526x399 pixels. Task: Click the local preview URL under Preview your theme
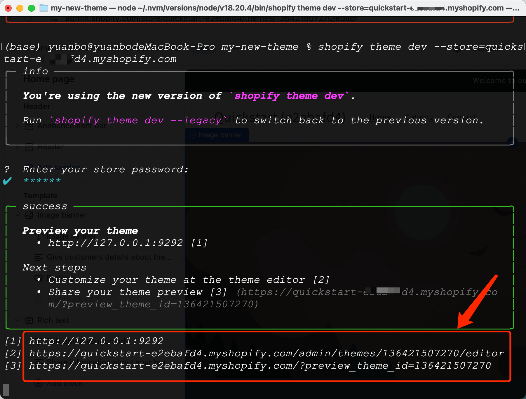click(115, 243)
